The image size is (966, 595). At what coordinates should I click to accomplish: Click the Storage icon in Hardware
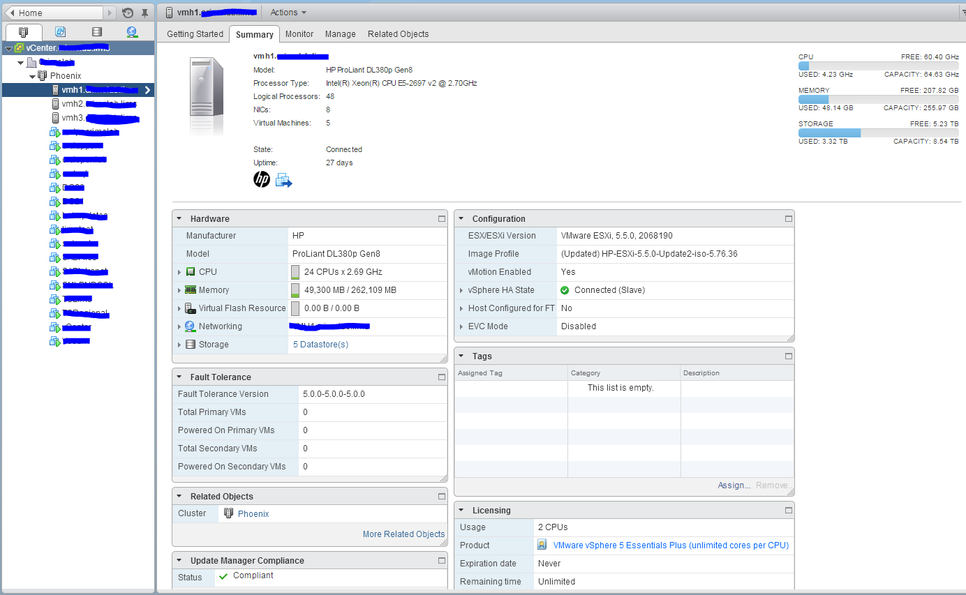tap(191, 345)
